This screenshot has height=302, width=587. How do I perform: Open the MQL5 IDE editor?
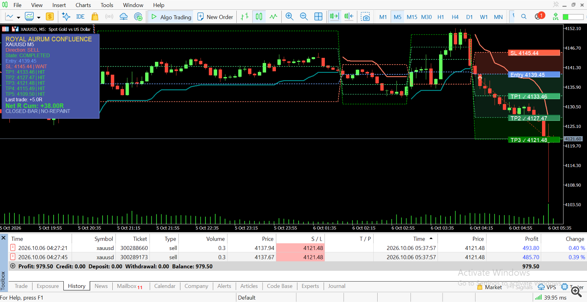[x=80, y=17]
